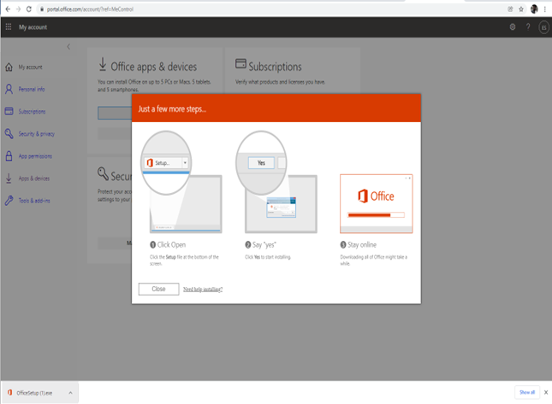Click the browser back arrow
The width and height of the screenshot is (552, 404).
click(x=8, y=9)
